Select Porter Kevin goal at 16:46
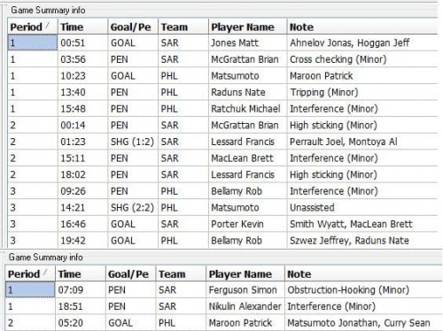This screenshot has height=331, width=443. click(x=222, y=224)
